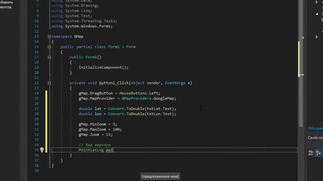Click 'object sender' parameter
This screenshot has width=323, height=181.
point(146,83)
